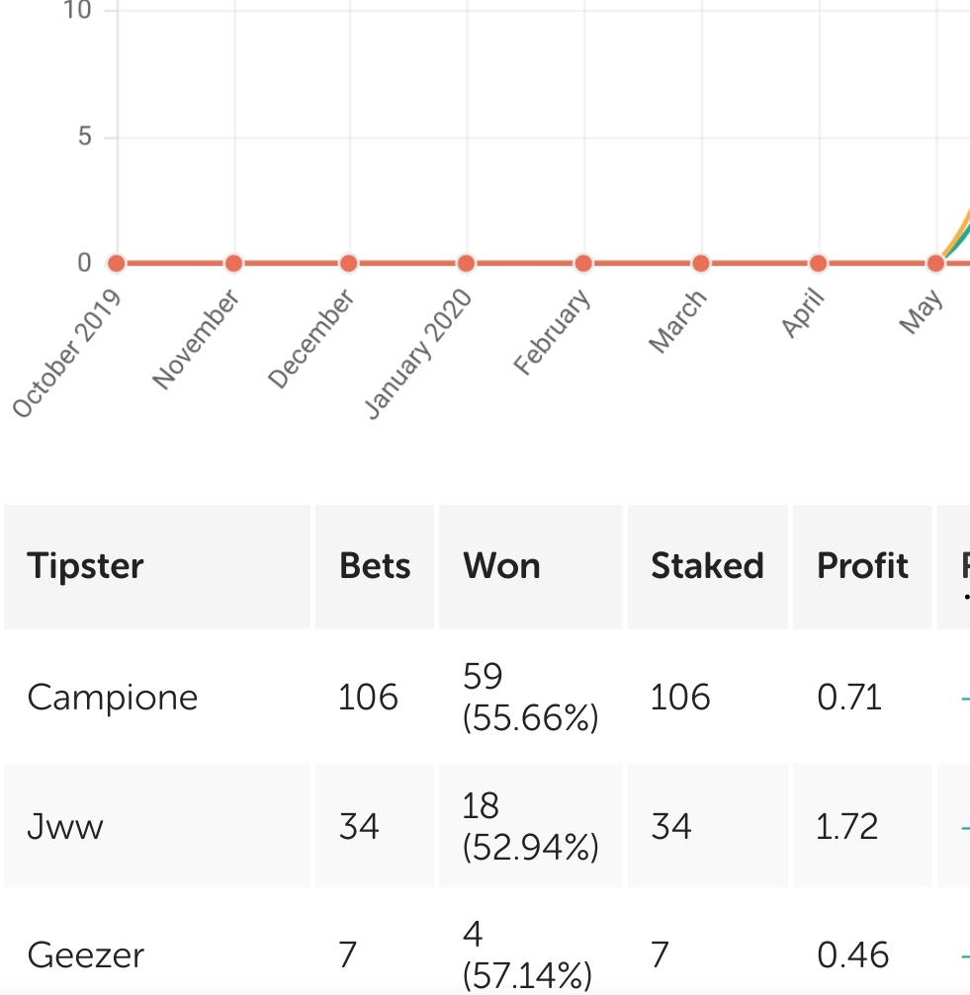This screenshot has width=970, height=995.
Task: Click the May data point
Action: tap(935, 263)
